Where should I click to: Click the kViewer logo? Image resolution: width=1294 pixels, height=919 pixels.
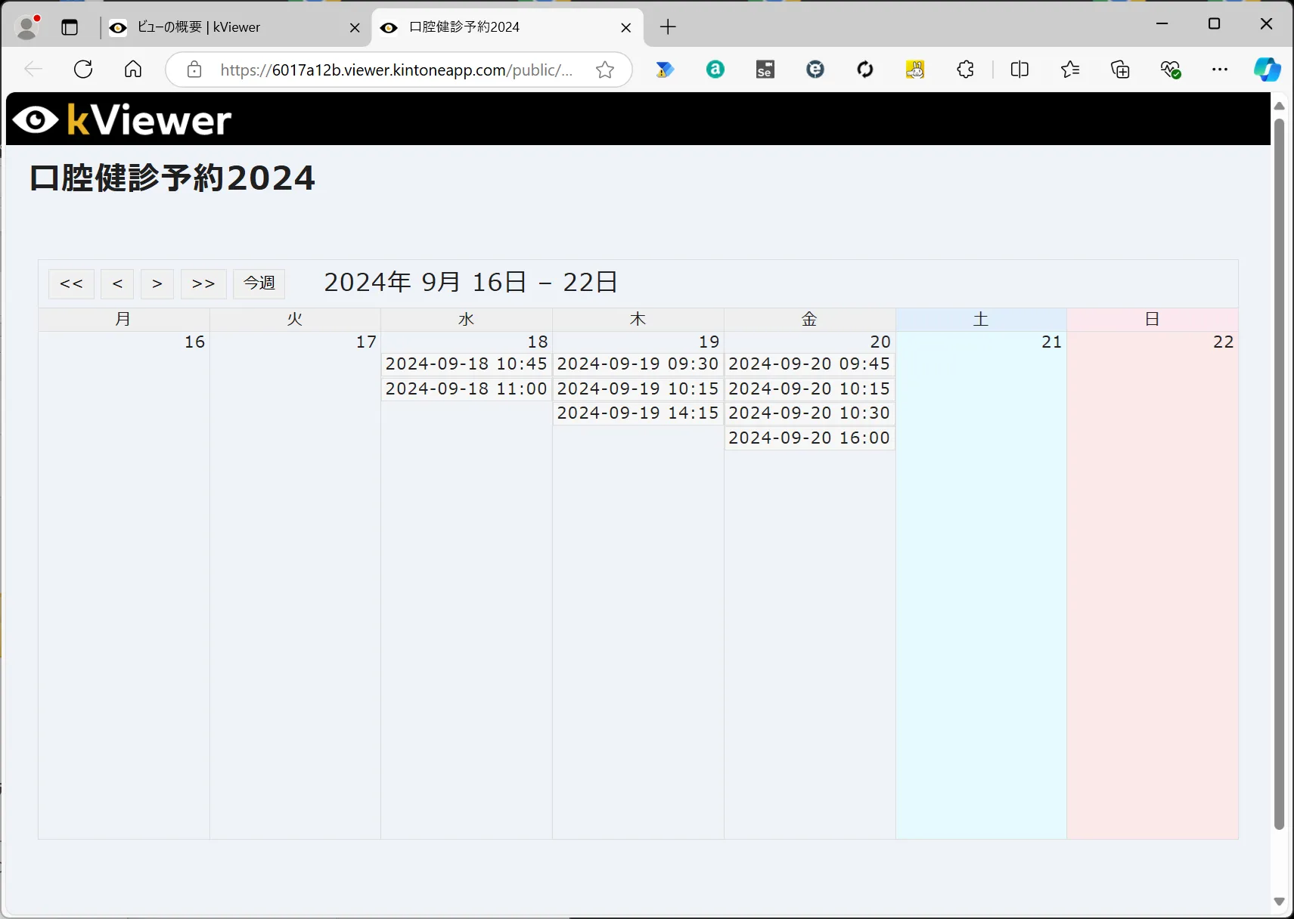tap(123, 119)
